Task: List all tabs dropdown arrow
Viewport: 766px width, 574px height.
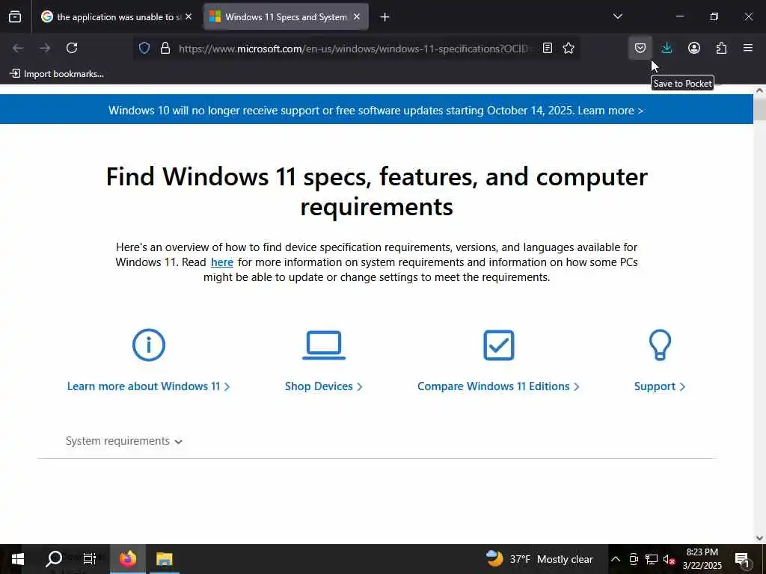Action: pyautogui.click(x=618, y=16)
